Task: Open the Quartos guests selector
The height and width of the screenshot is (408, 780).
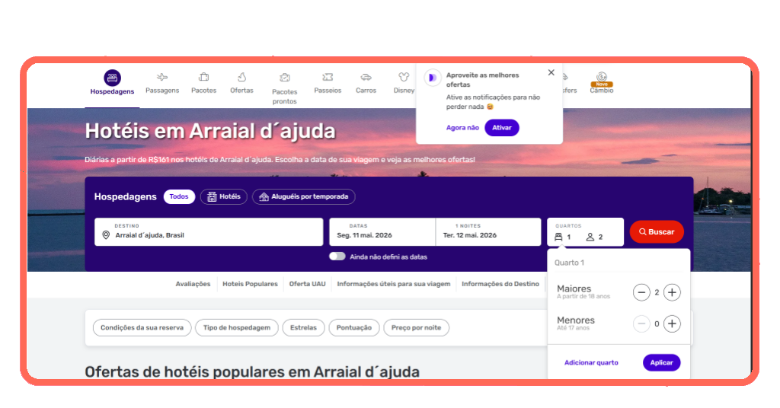Action: click(x=586, y=232)
